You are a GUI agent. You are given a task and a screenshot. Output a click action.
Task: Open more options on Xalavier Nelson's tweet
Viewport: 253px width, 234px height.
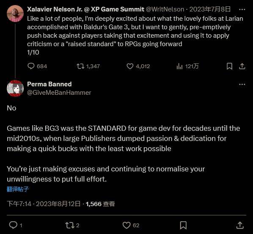(242, 10)
